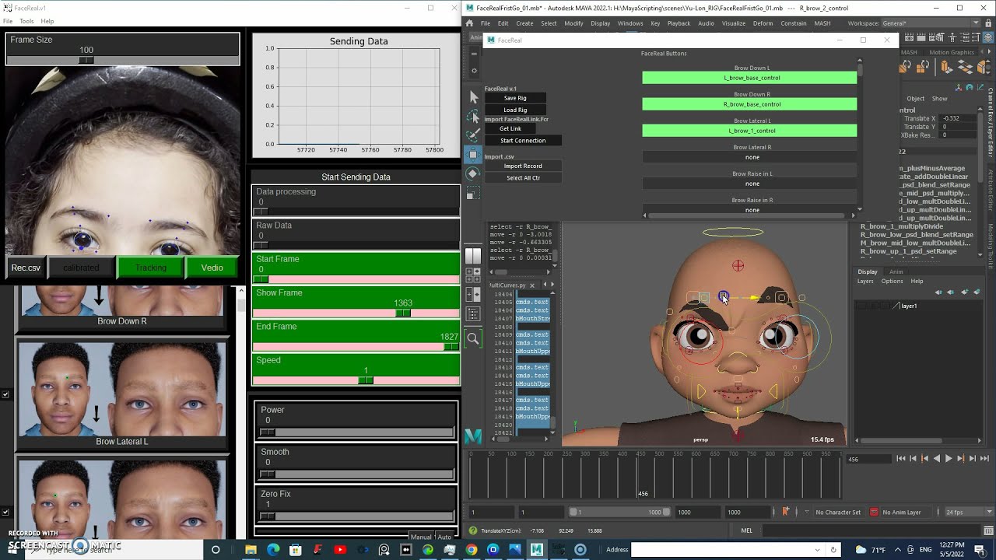
Task: Switch to single pane layout in Maya
Action: coord(473,256)
